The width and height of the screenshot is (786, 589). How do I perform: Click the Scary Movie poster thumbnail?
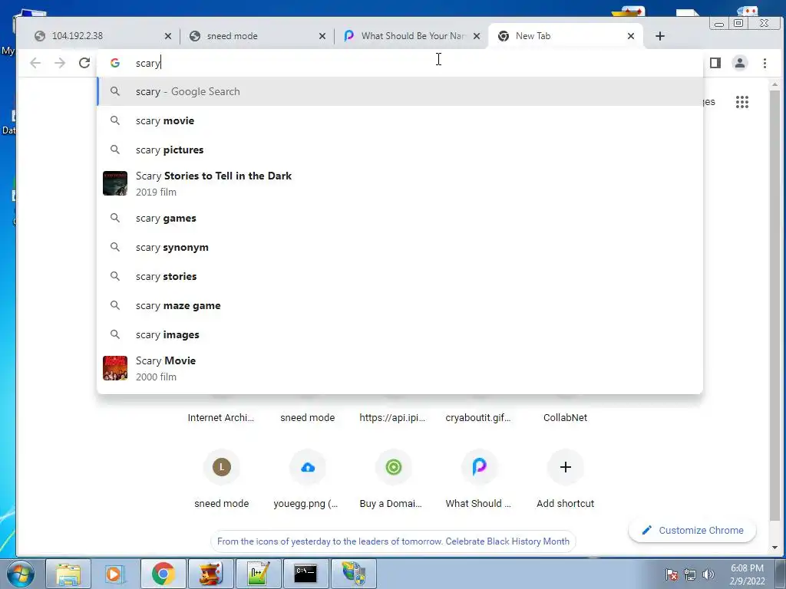(115, 368)
